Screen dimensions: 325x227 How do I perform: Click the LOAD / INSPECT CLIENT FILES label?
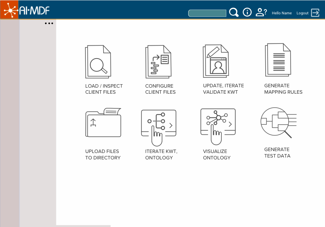click(104, 89)
